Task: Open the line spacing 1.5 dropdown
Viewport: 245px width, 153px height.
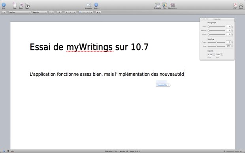Action: 59,12
